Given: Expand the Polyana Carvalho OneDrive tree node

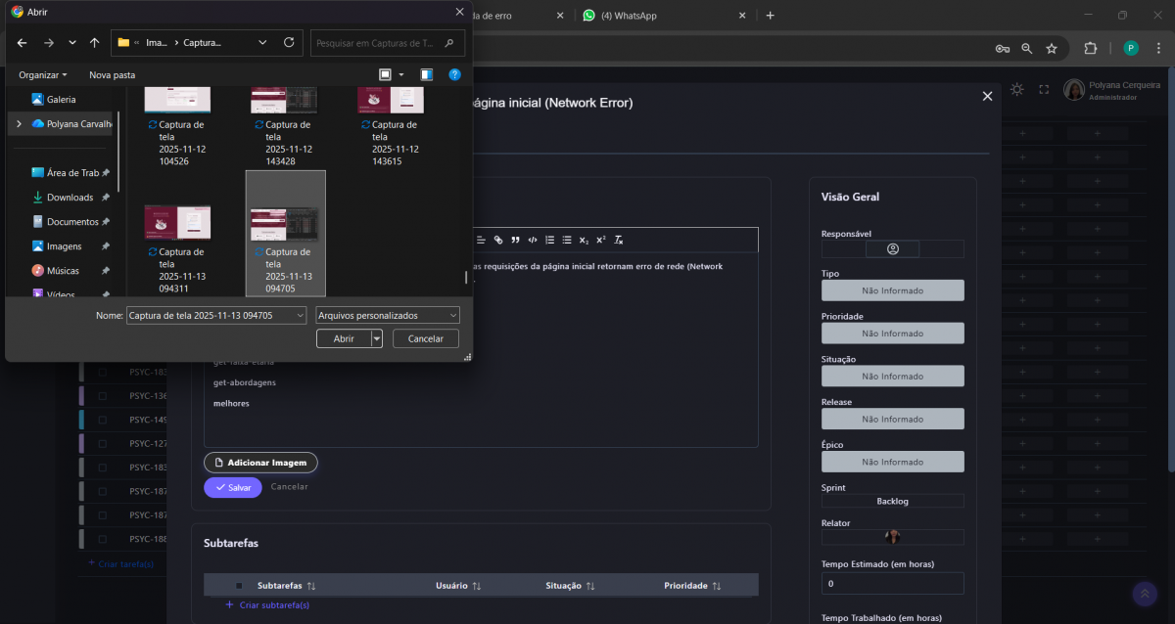Looking at the screenshot, I should click(x=19, y=124).
